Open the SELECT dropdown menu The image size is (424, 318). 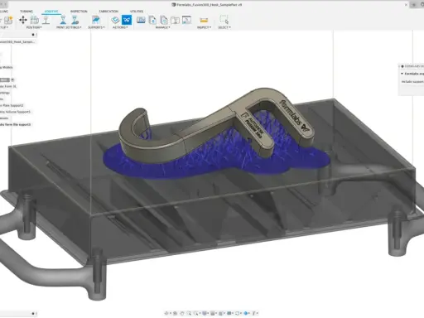224,27
